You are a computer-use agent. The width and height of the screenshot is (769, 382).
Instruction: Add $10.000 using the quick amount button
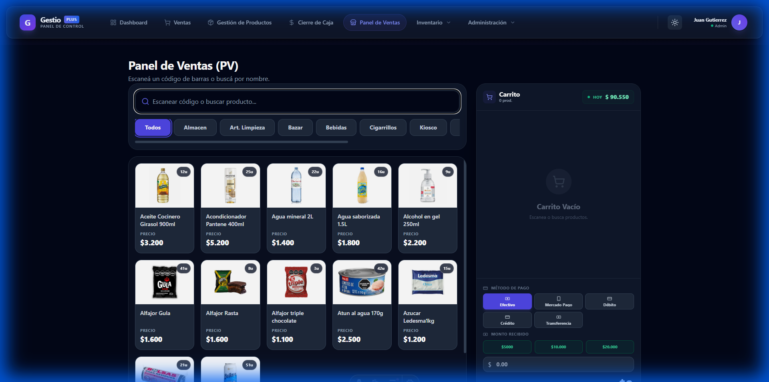pyautogui.click(x=558, y=347)
